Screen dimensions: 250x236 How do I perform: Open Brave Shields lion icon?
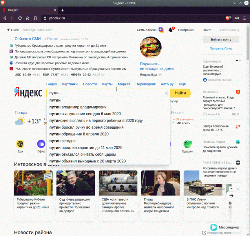[228, 18]
